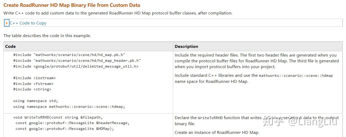Click the delimited_message_util.h include line
Screen dimensions: 346x137
click(x=76, y=66)
